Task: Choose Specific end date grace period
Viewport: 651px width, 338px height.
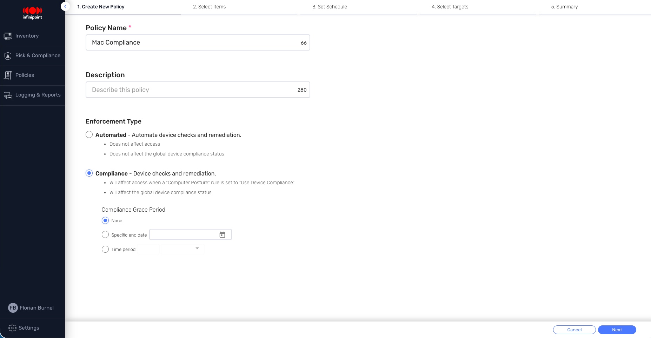Action: tap(105, 234)
